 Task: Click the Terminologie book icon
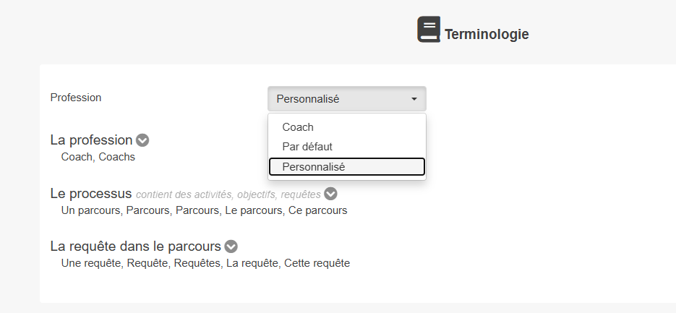tap(428, 30)
